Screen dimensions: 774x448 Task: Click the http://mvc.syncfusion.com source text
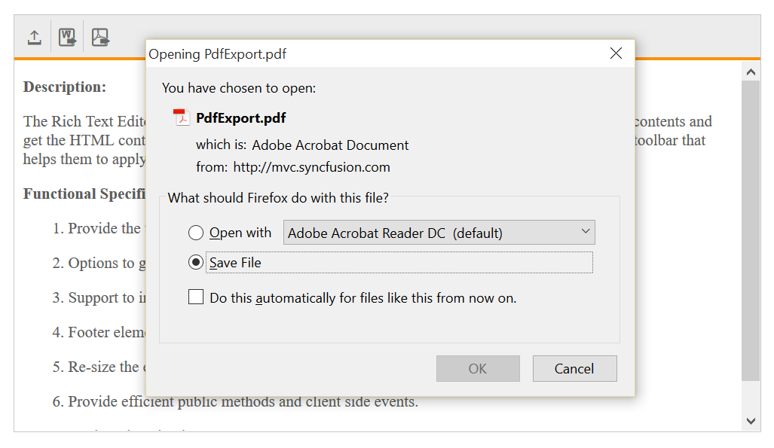click(x=311, y=167)
